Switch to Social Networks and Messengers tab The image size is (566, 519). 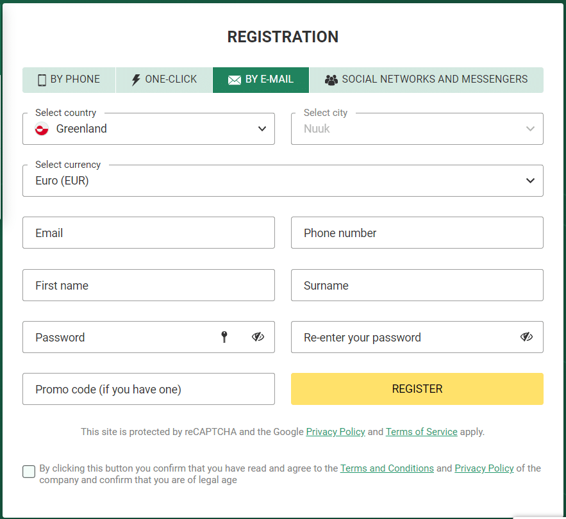(x=426, y=79)
